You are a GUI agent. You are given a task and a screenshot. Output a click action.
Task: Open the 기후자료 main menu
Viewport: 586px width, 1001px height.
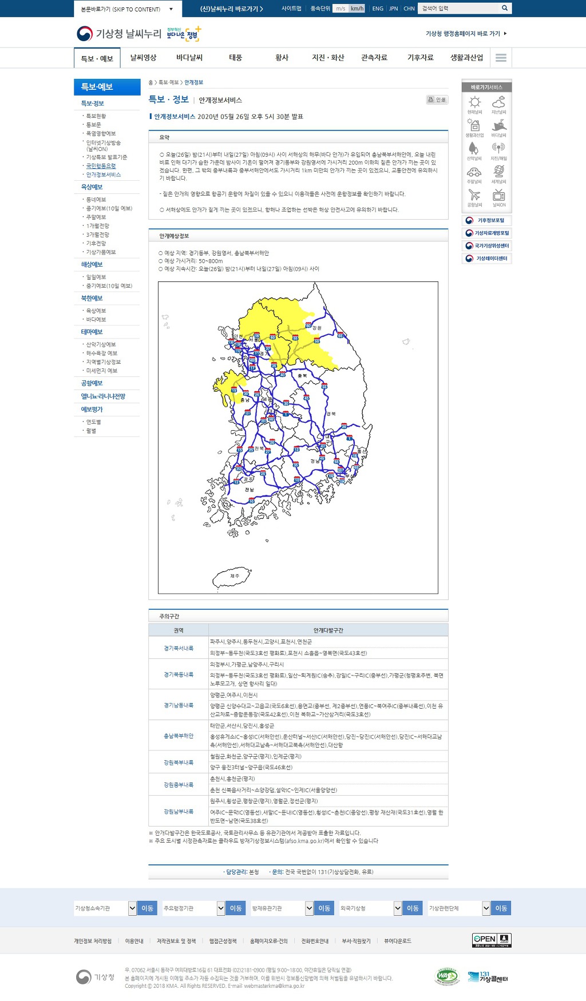click(421, 58)
